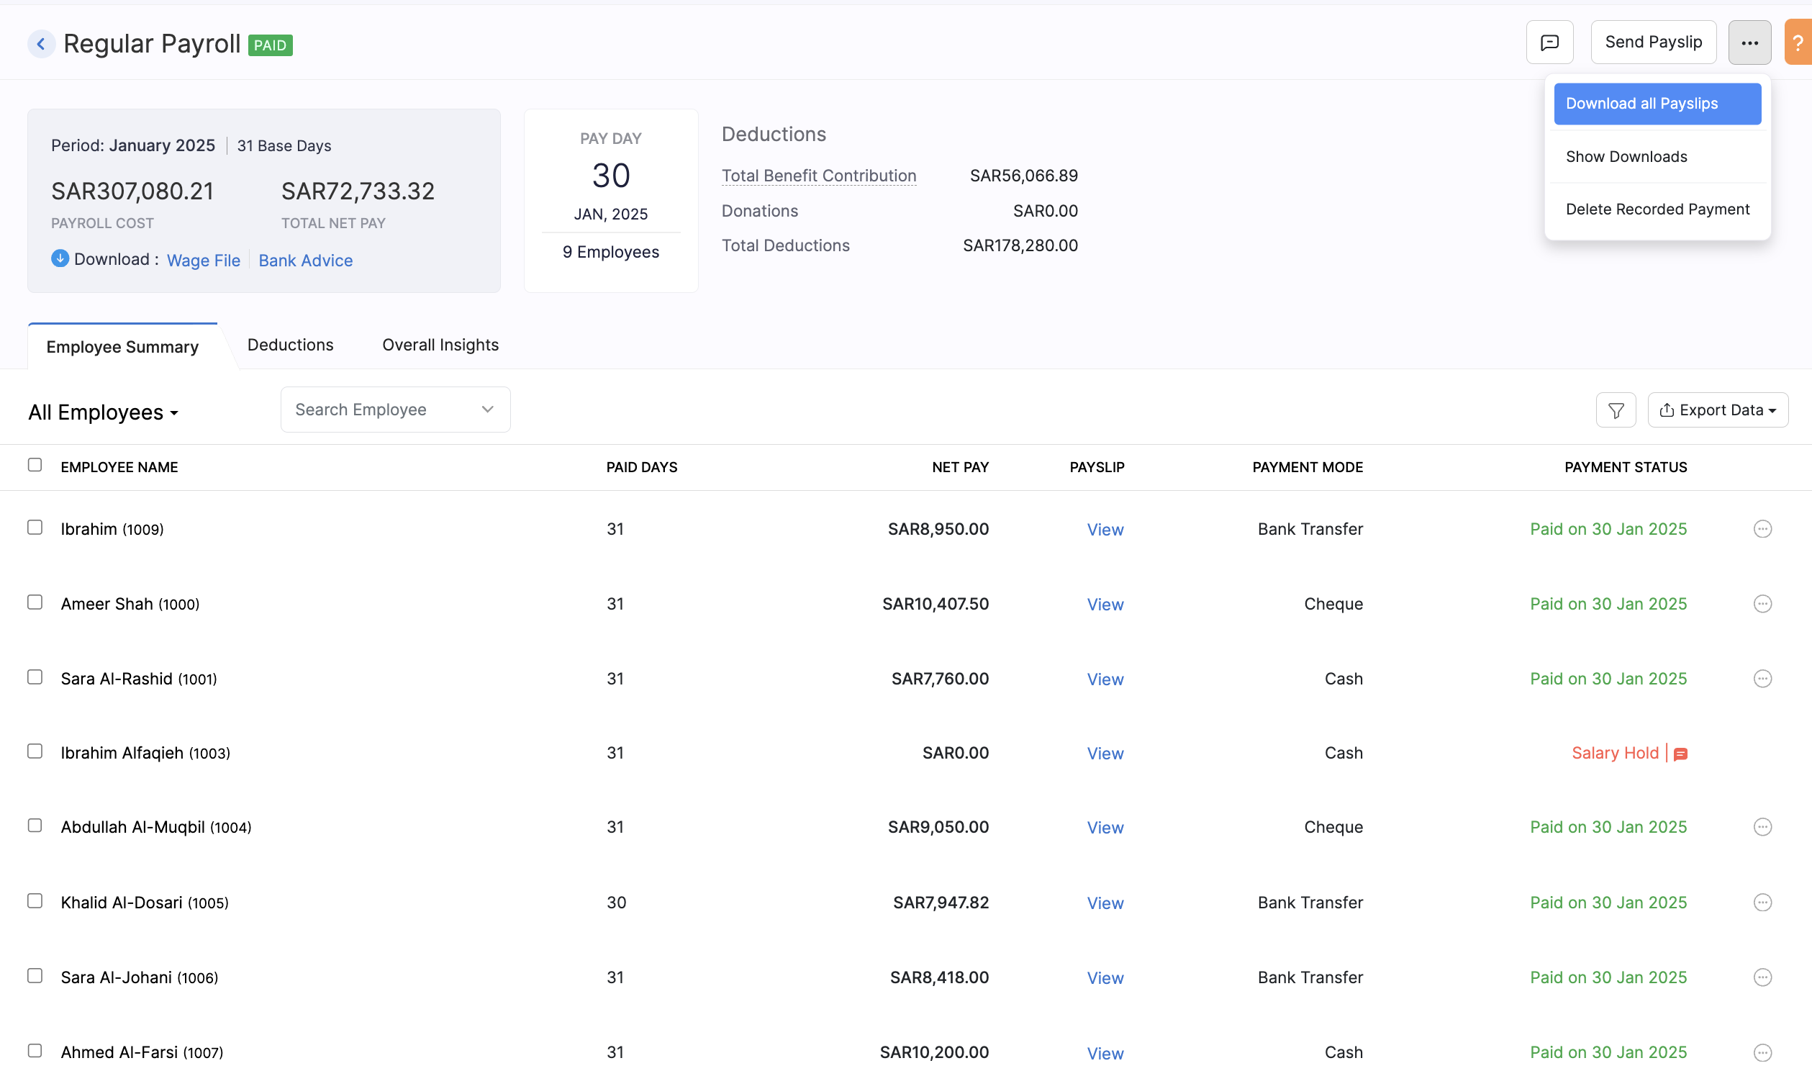Check the select-all checkbox in the table header
Viewport: 1812px width, 1071px height.
[x=35, y=466]
